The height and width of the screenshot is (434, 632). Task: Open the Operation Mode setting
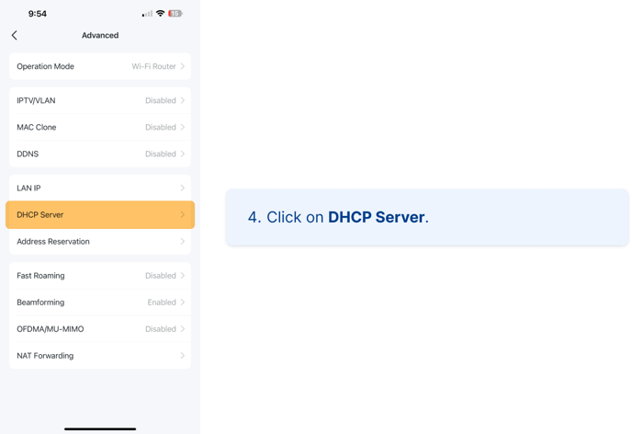100,66
